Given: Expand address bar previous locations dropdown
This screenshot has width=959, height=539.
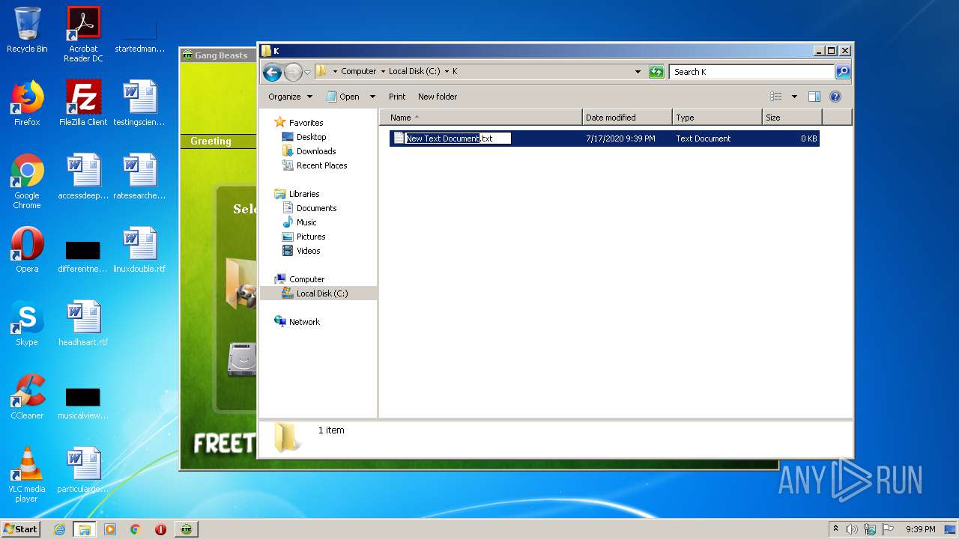Looking at the screenshot, I should coord(638,72).
